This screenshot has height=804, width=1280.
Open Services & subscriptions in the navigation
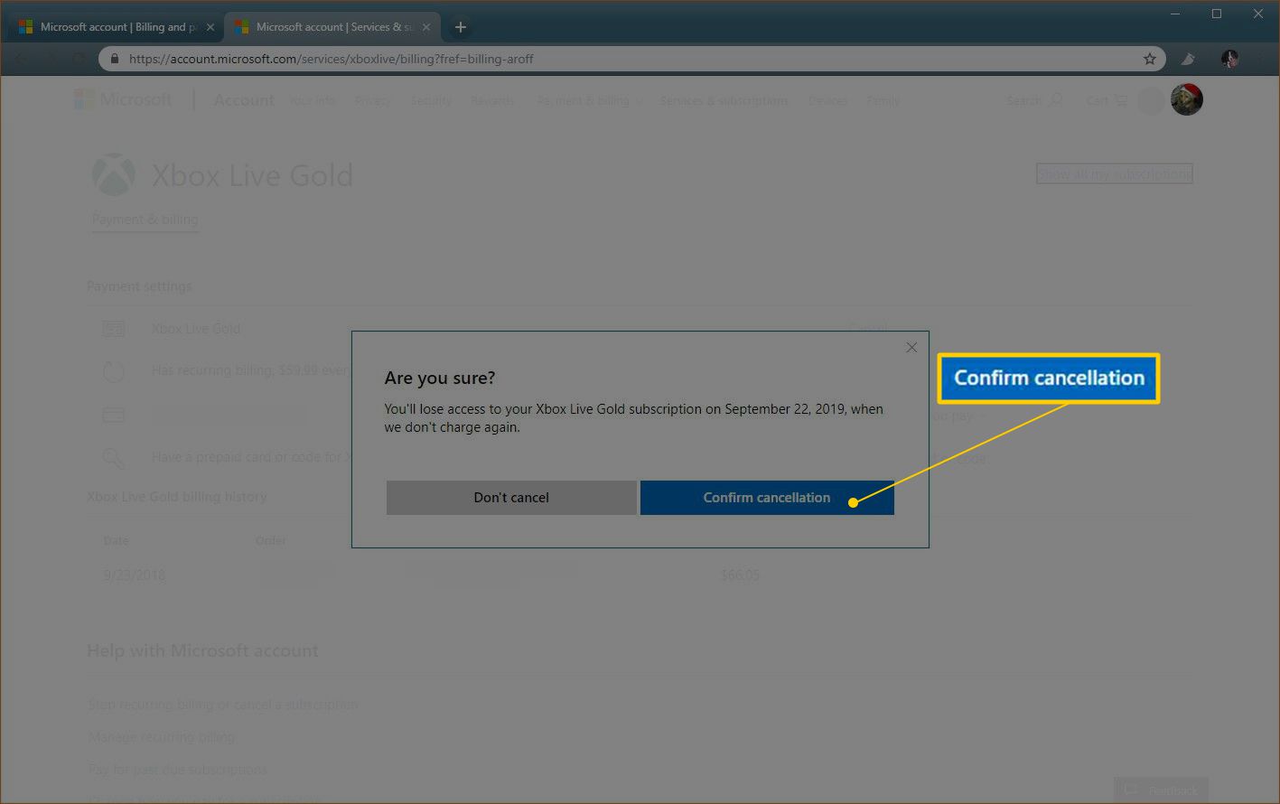tap(724, 100)
